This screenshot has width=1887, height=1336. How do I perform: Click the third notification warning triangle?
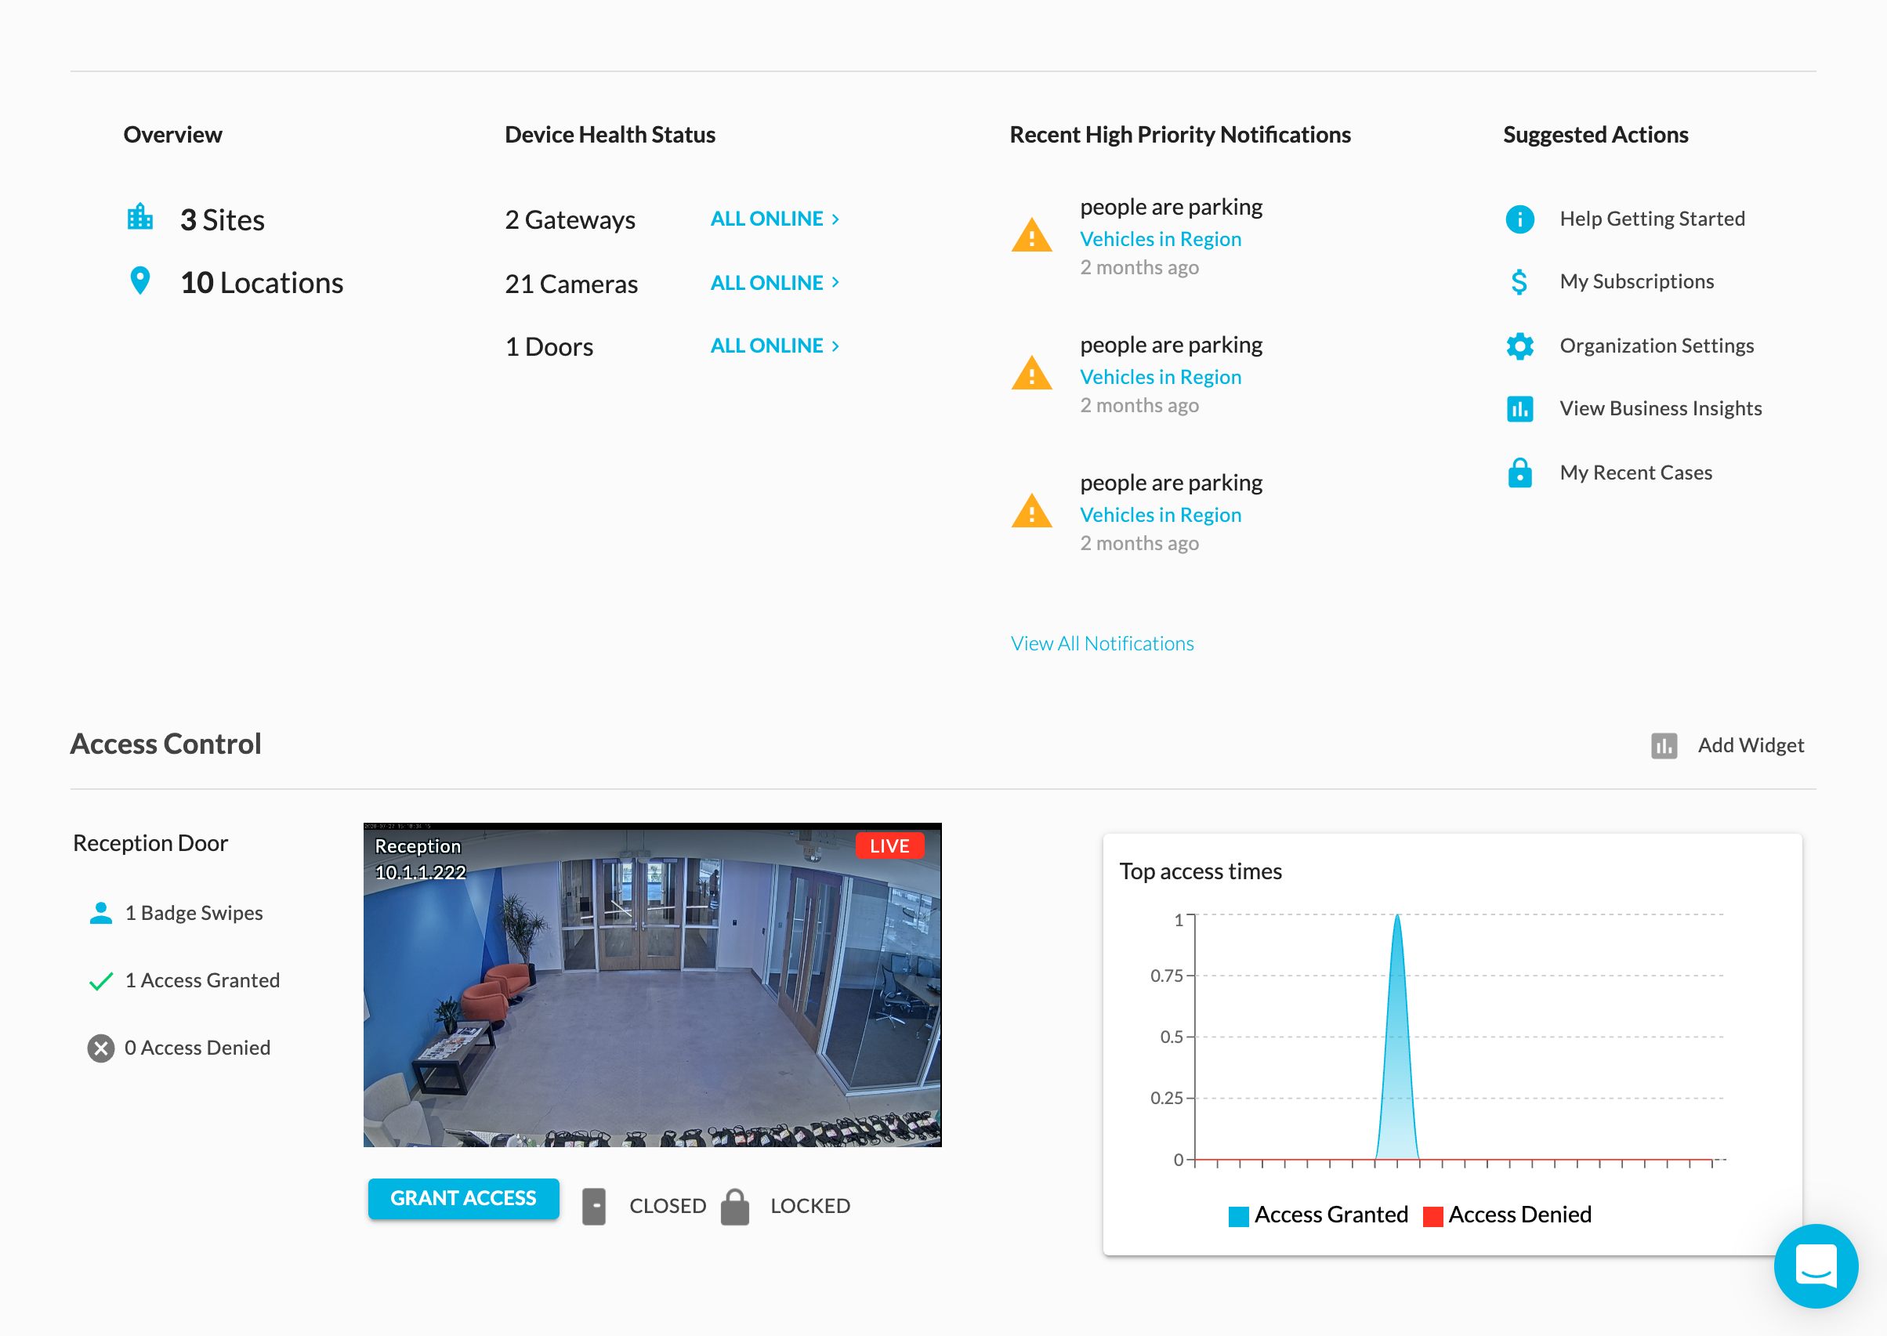click(1031, 511)
